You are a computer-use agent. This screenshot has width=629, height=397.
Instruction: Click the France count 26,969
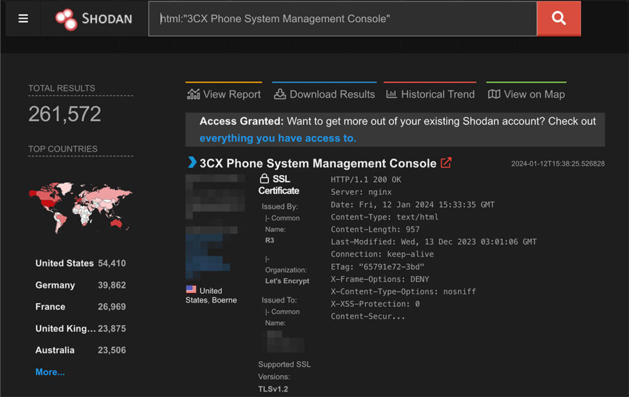[x=112, y=307]
